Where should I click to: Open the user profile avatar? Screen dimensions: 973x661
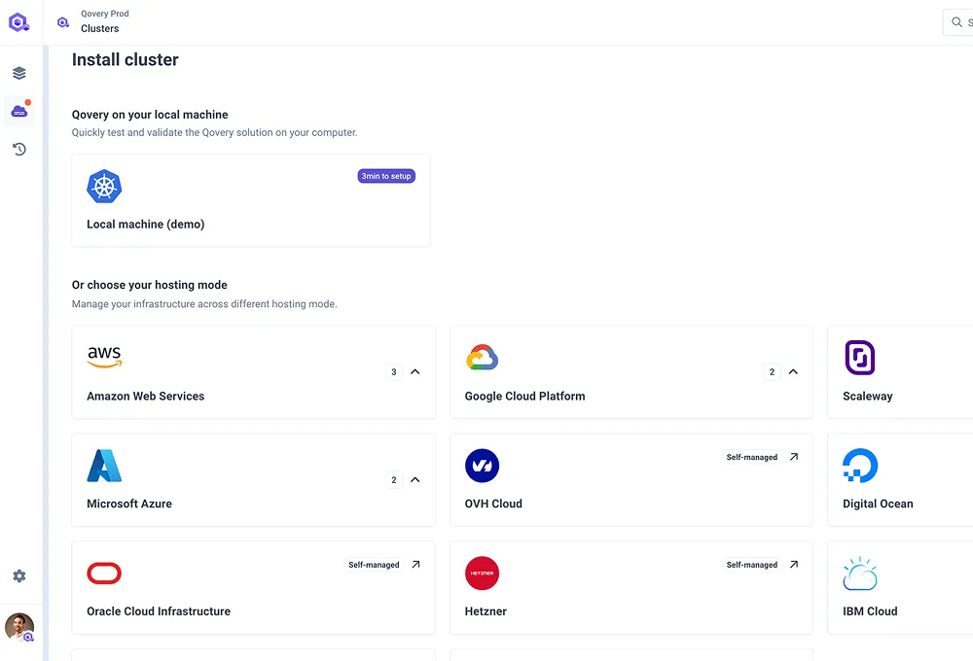pyautogui.click(x=19, y=627)
